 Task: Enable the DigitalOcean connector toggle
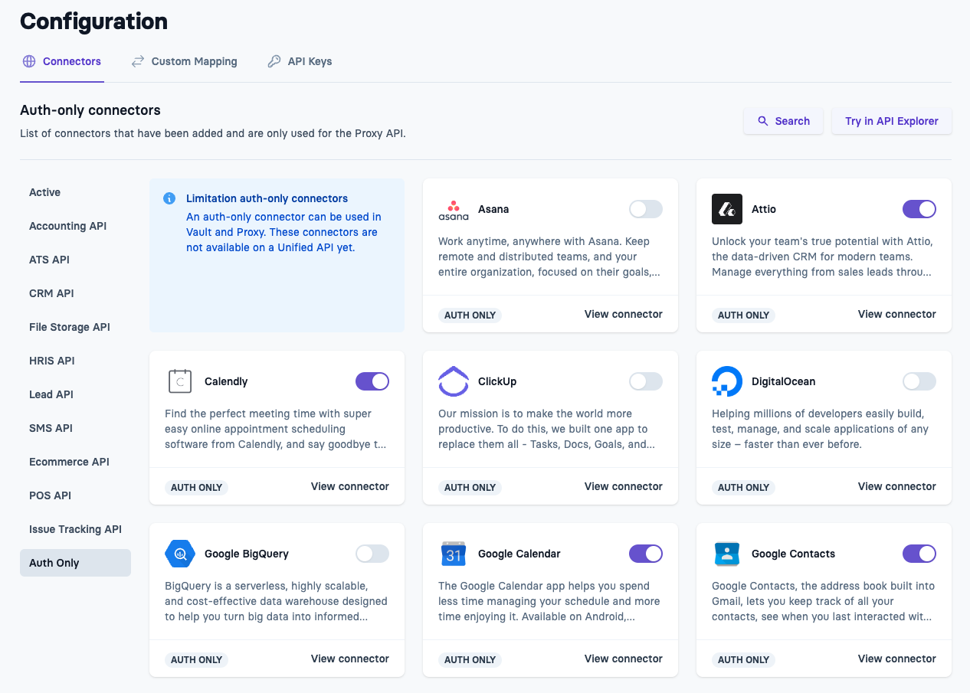point(919,381)
